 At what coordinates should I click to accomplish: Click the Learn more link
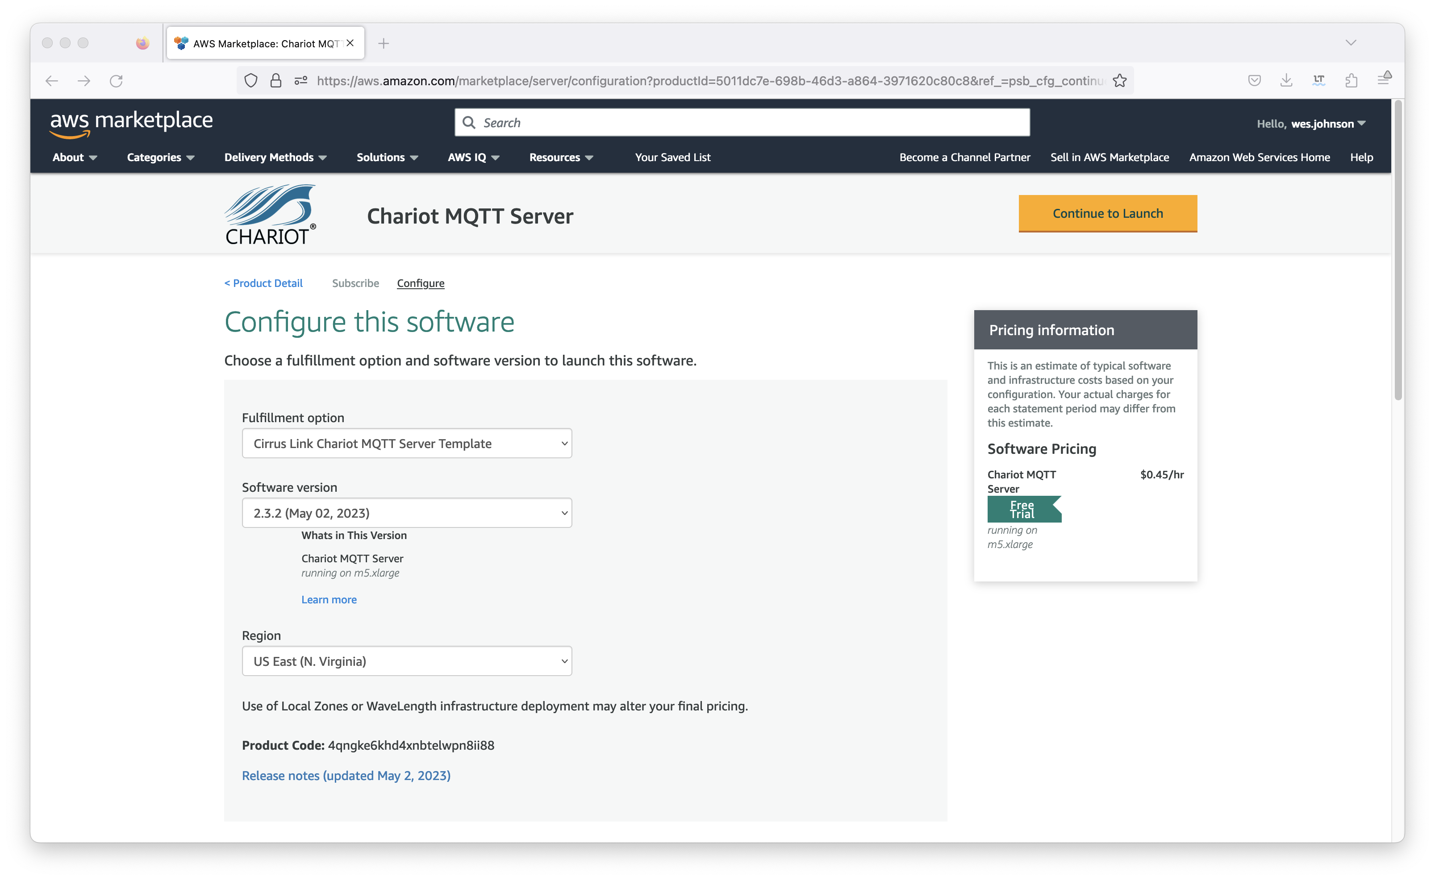[x=329, y=599]
